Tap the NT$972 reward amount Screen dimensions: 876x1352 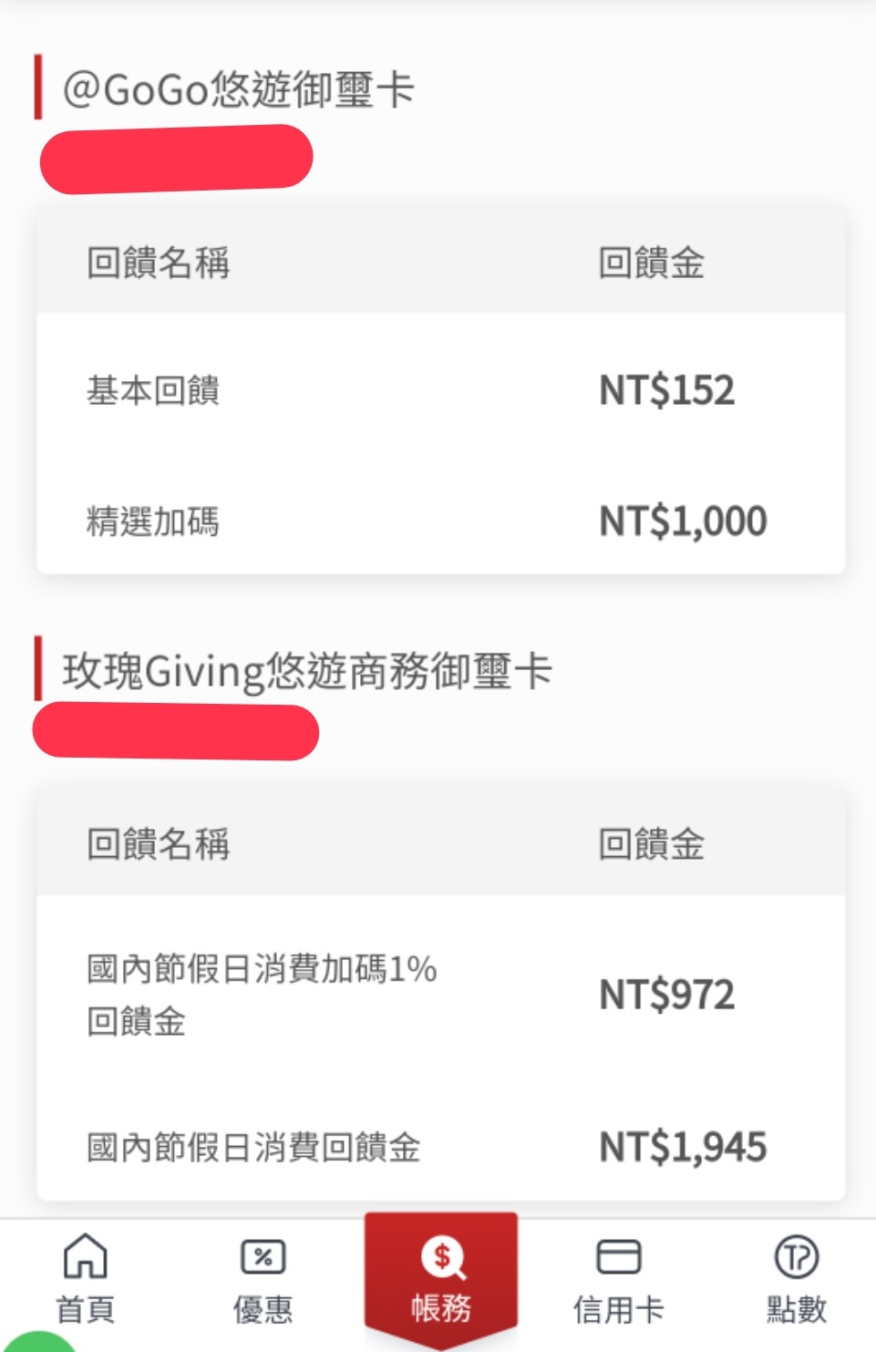[x=666, y=995]
